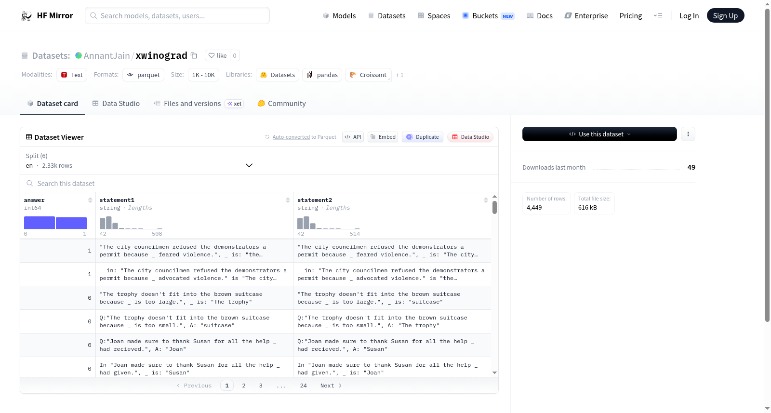Open the Docs nav item
Screen dimensions: 771x413
tap(540, 15)
